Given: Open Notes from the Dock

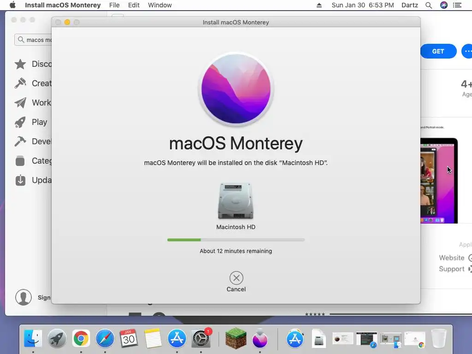Looking at the screenshot, I should [x=153, y=339].
